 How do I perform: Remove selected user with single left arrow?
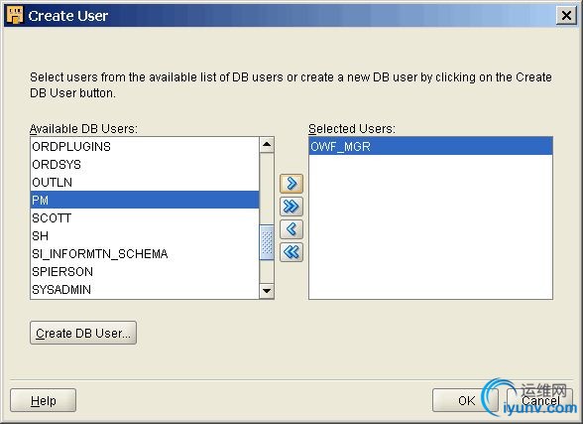[x=291, y=229]
